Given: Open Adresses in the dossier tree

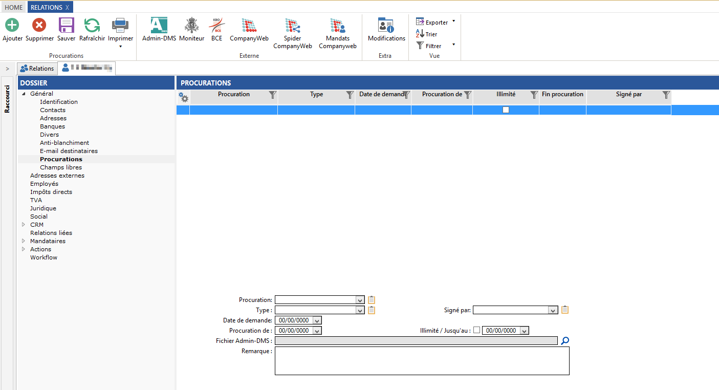Looking at the screenshot, I should 53,118.
